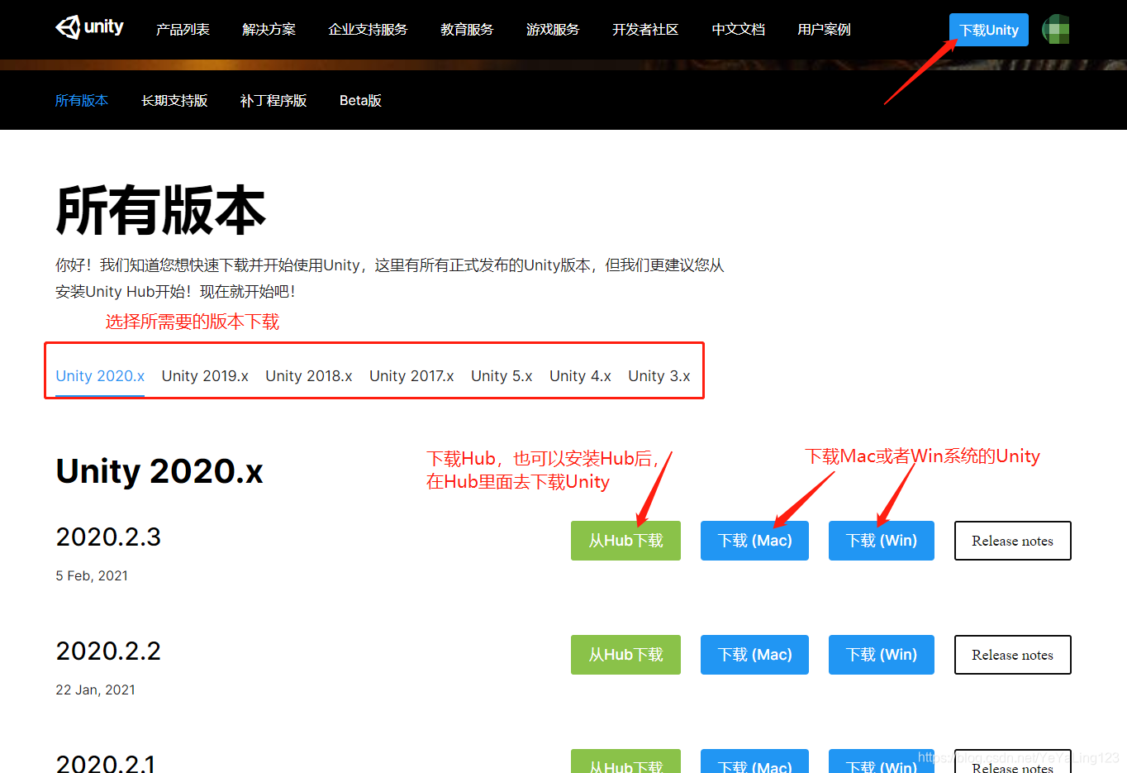
Task: Click the 2020.2.2 version heading
Action: [x=108, y=651]
